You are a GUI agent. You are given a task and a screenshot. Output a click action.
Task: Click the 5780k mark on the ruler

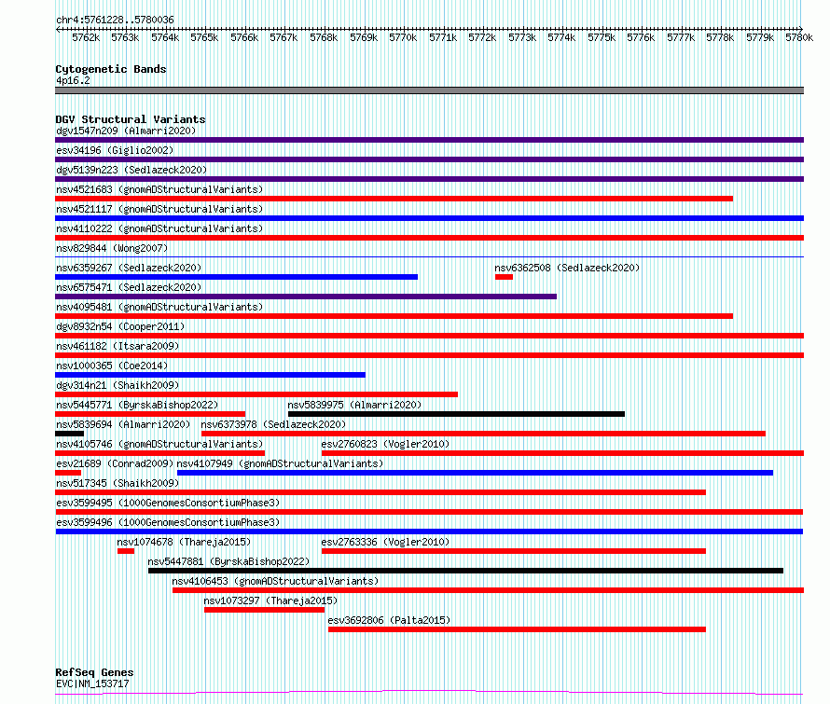click(x=799, y=37)
